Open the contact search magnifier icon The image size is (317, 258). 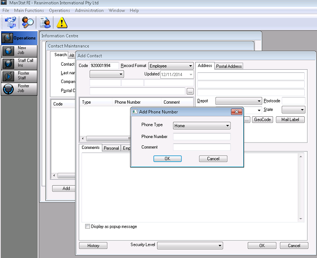[28, 22]
